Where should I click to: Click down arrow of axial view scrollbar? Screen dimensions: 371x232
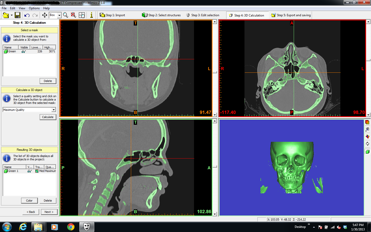(x=368, y=115)
